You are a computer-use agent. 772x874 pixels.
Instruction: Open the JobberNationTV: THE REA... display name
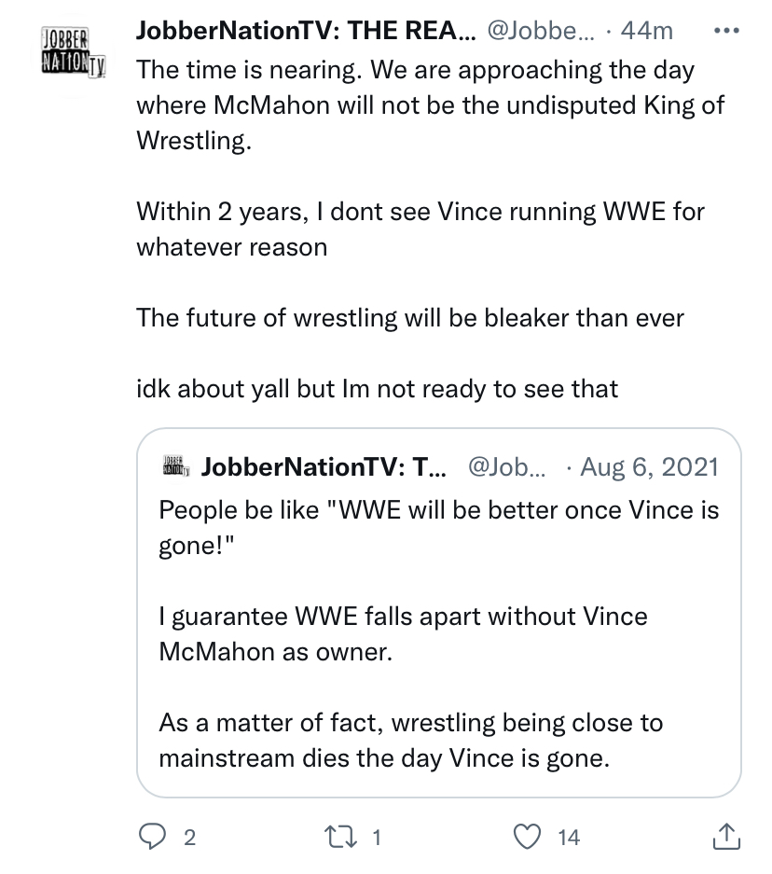306,31
